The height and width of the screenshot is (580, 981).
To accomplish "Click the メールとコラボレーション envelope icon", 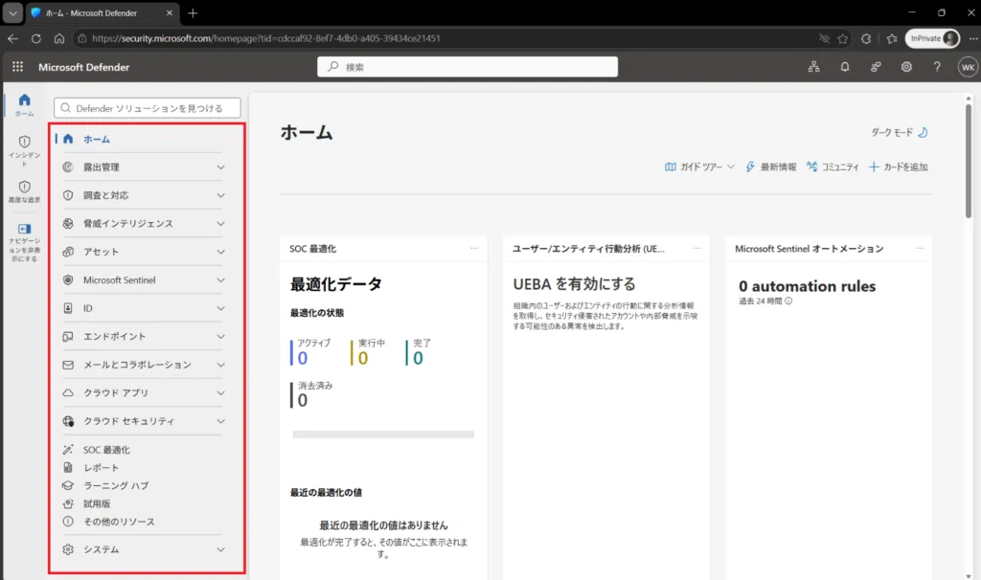I will [68, 365].
